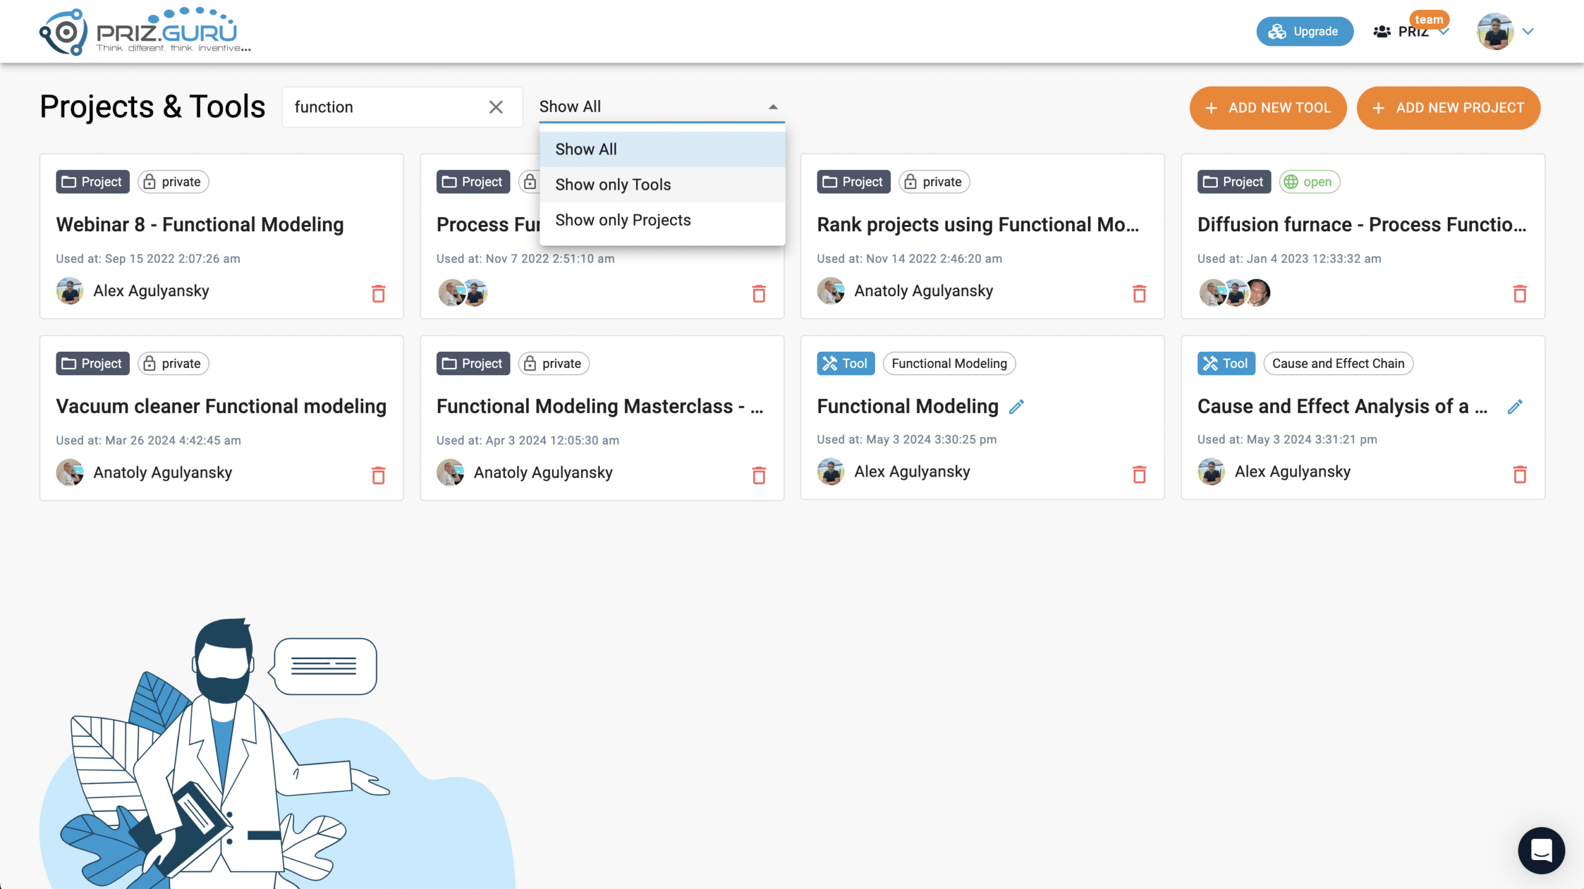The image size is (1584, 889).
Task: Delete the Cause and Effect Analysis tool
Action: pos(1521,474)
